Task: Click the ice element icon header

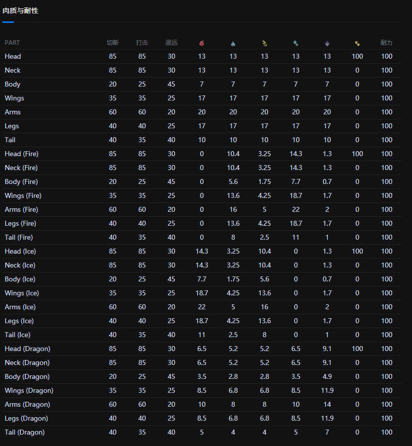Action: [x=296, y=43]
